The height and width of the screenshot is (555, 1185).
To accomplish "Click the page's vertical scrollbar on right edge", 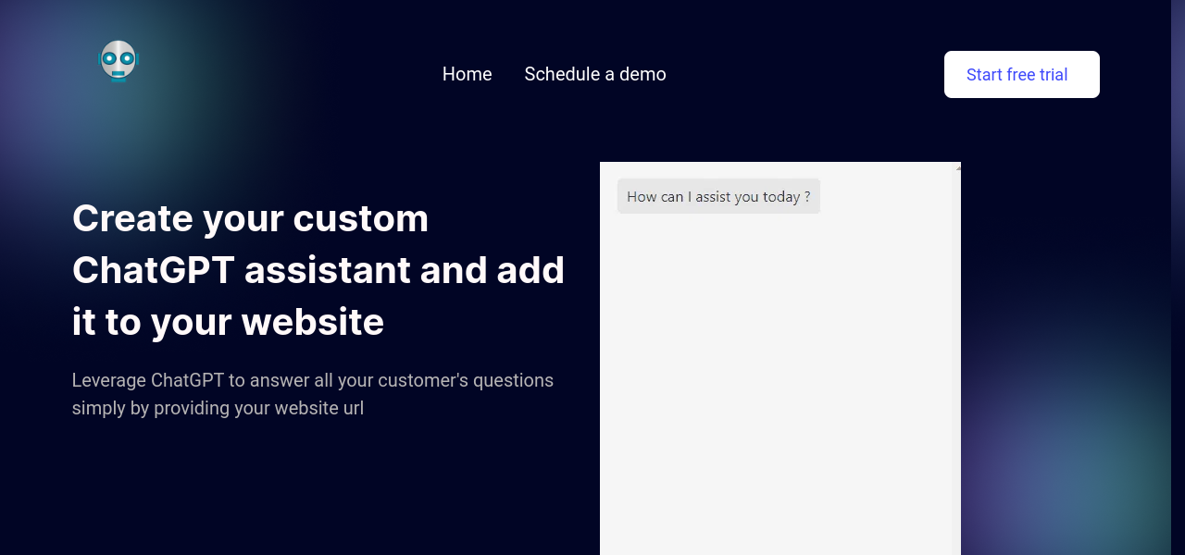I will tap(1178, 277).
